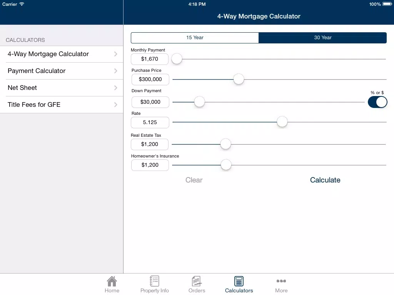Click the Rate slider knob
The height and width of the screenshot is (295, 394).
pyautogui.click(x=282, y=122)
